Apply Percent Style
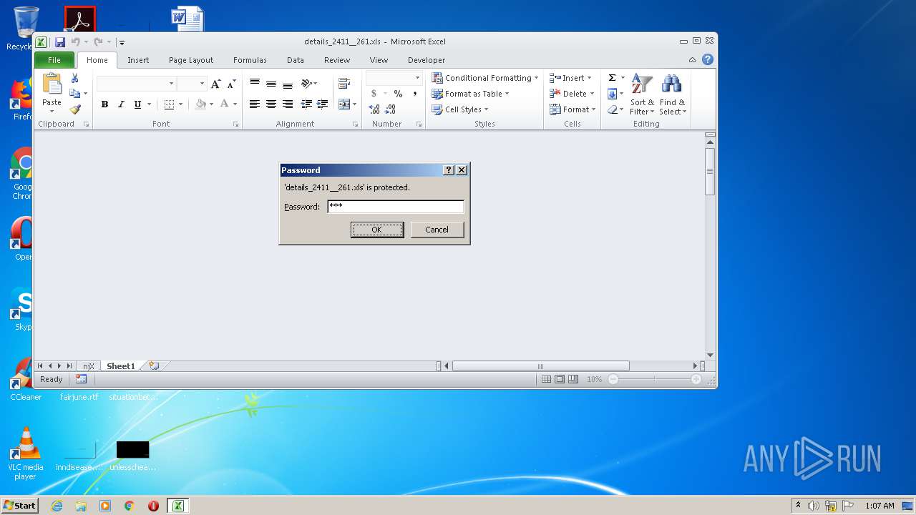Image resolution: width=916 pixels, height=515 pixels. coord(398,94)
